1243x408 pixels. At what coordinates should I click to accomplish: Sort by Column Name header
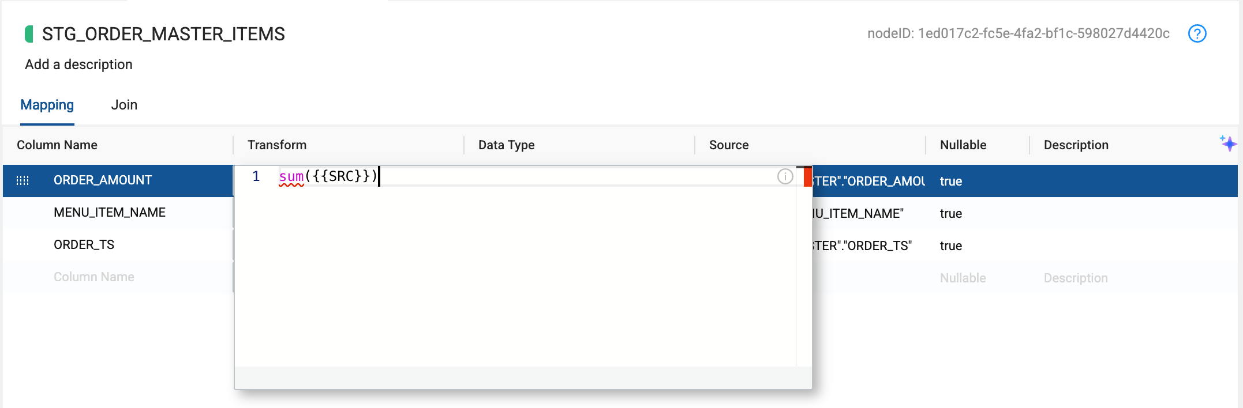pos(57,145)
